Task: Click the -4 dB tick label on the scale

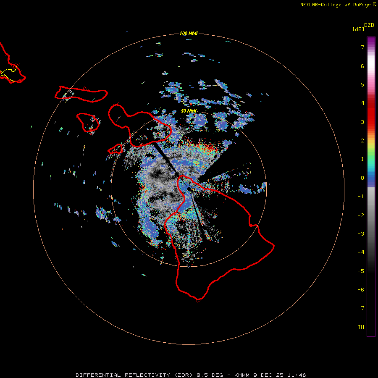Action: tap(361, 252)
